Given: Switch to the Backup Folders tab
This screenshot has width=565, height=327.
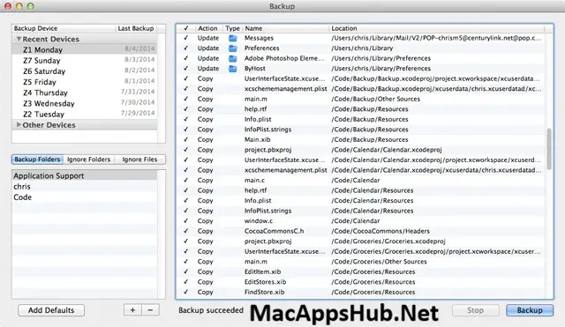Looking at the screenshot, I should coord(37,160).
